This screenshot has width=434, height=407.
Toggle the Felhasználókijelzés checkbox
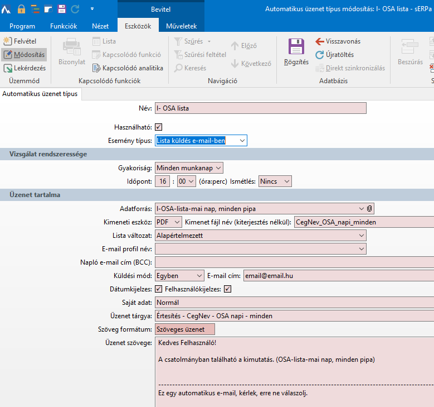[x=227, y=289]
